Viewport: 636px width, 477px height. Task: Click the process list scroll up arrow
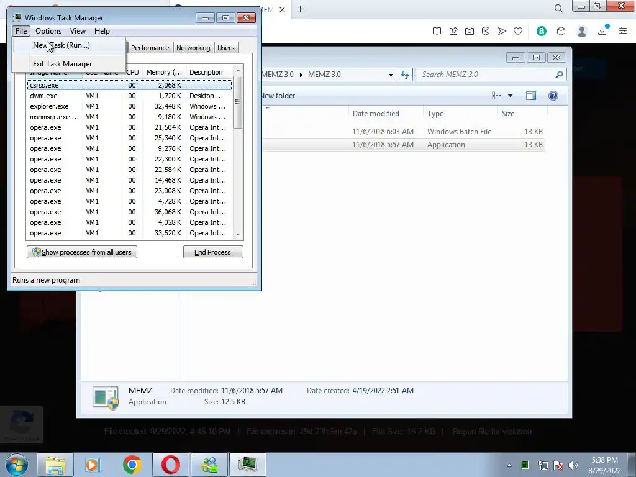[x=238, y=71]
